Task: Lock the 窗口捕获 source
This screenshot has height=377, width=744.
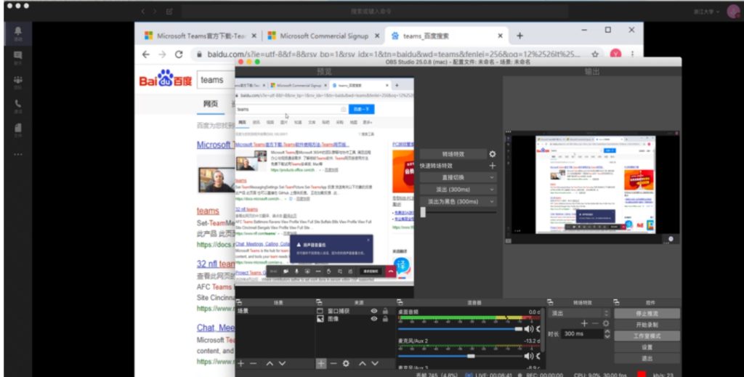Action: pyautogui.click(x=385, y=311)
